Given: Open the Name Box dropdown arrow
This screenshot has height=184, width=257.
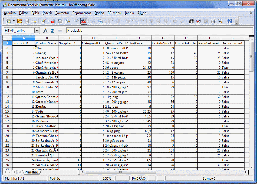Looking at the screenshot, I should coord(37,30).
